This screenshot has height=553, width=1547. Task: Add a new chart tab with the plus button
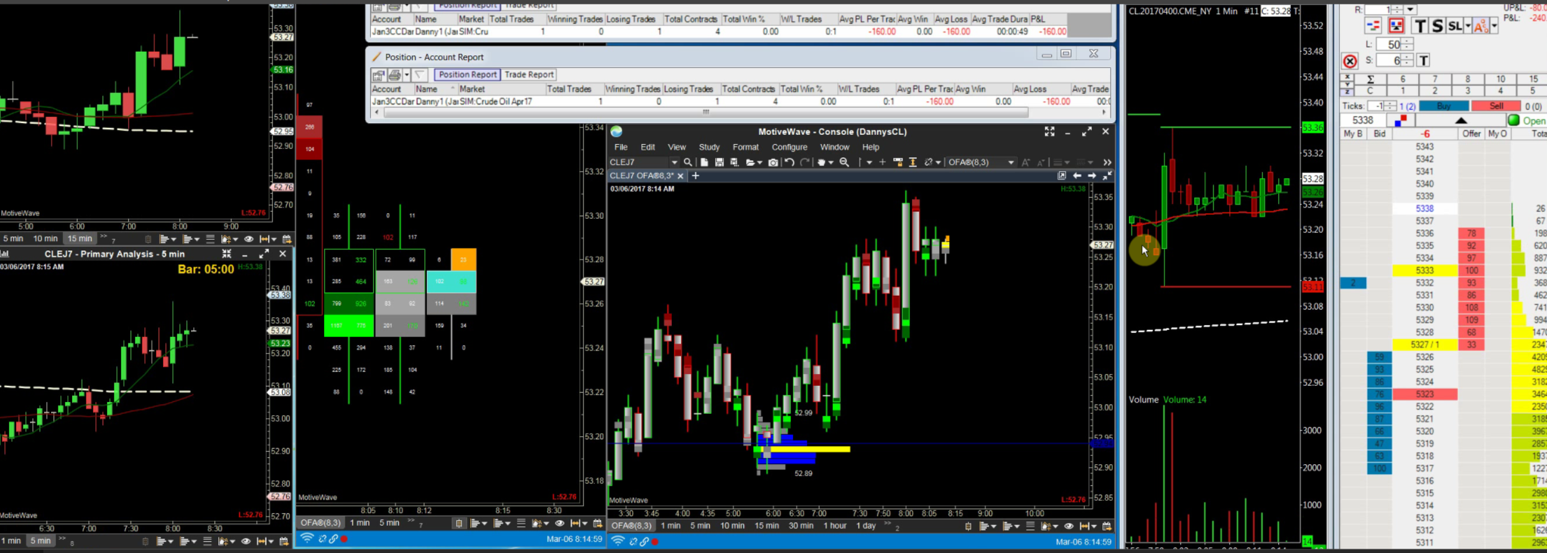695,176
